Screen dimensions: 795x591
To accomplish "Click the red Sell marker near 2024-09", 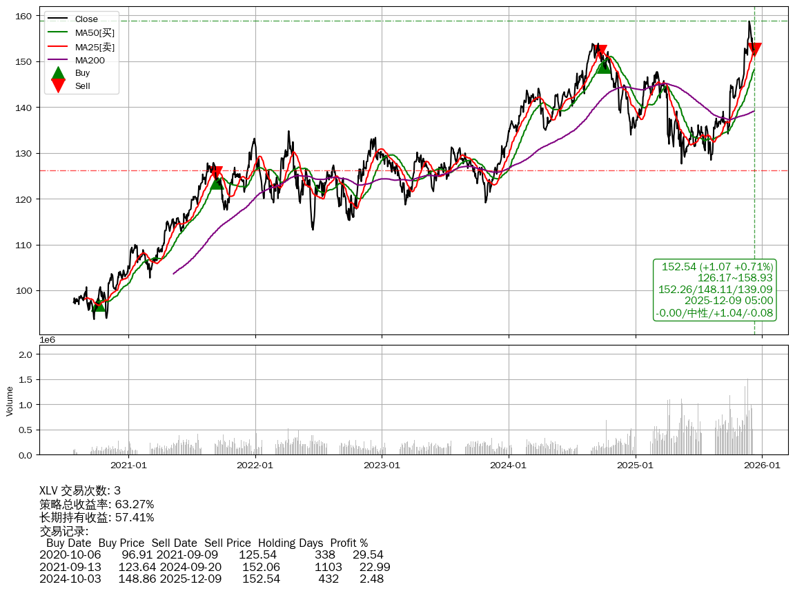I will click(x=602, y=52).
